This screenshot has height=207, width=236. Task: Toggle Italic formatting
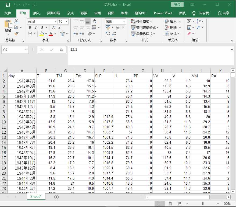(36, 27)
